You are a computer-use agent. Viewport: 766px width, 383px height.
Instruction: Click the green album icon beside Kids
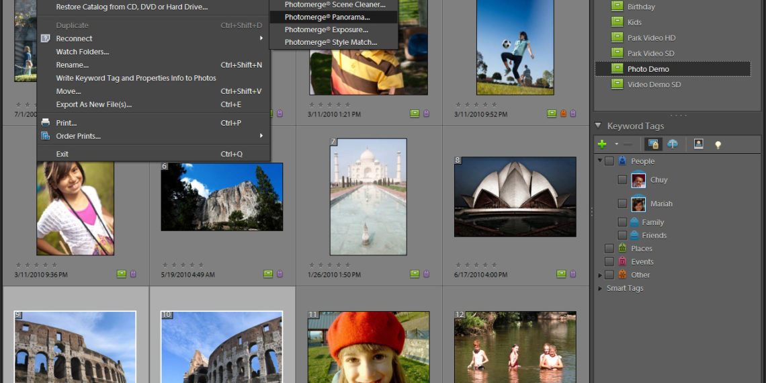(617, 22)
